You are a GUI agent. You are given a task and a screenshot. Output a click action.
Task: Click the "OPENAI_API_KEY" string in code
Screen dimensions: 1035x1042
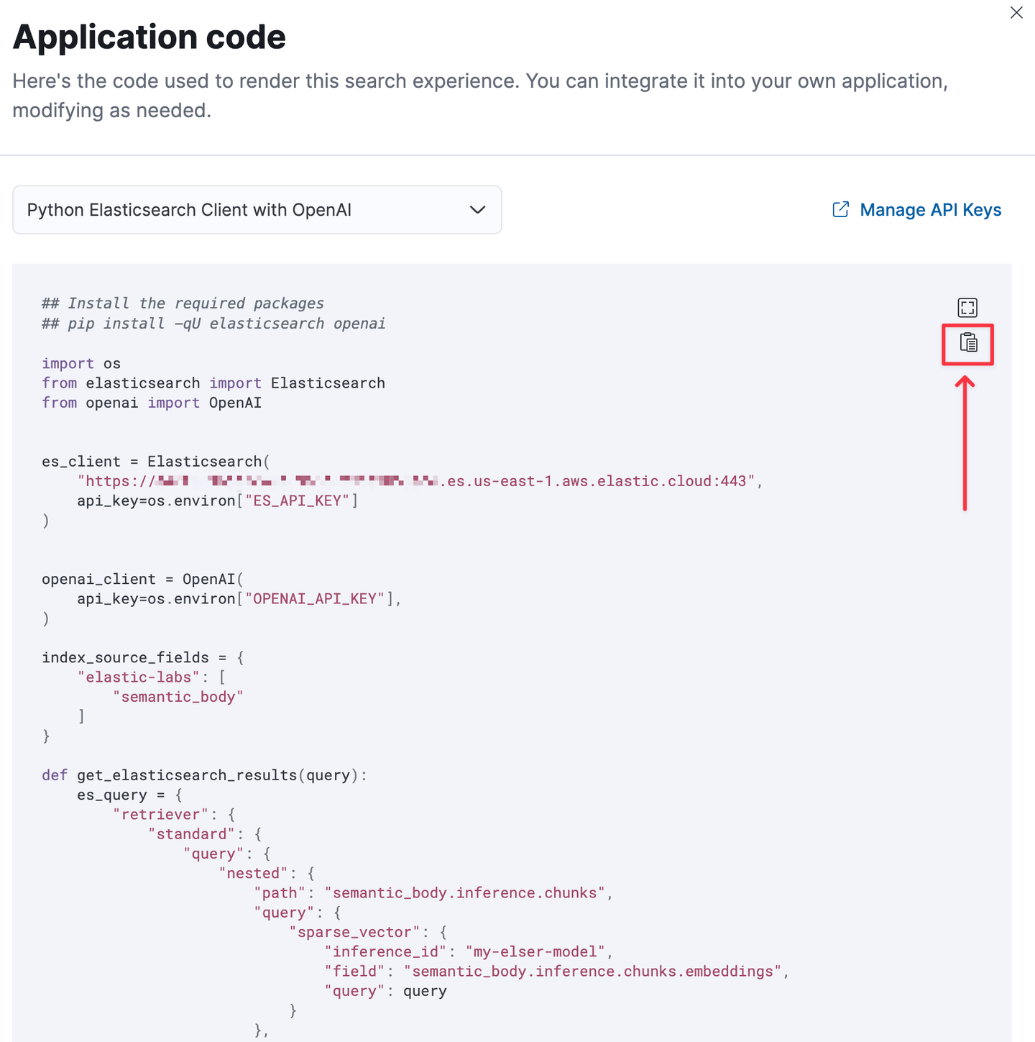[x=315, y=598]
